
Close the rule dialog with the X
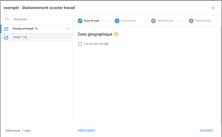pyautogui.click(x=213, y=8)
